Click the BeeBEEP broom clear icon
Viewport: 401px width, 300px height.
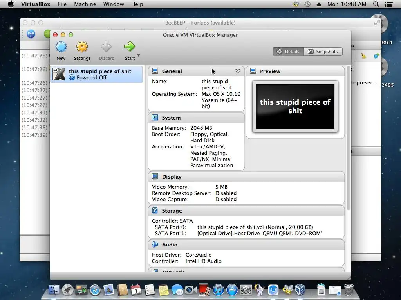(363, 55)
